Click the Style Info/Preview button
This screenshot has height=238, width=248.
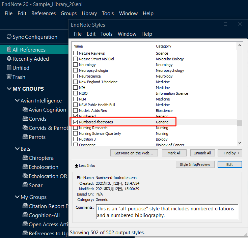point(195,165)
